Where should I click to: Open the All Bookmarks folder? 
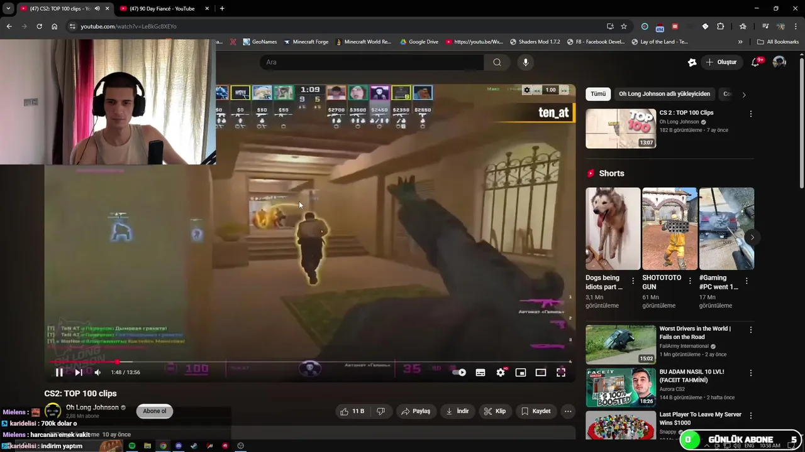(x=778, y=42)
